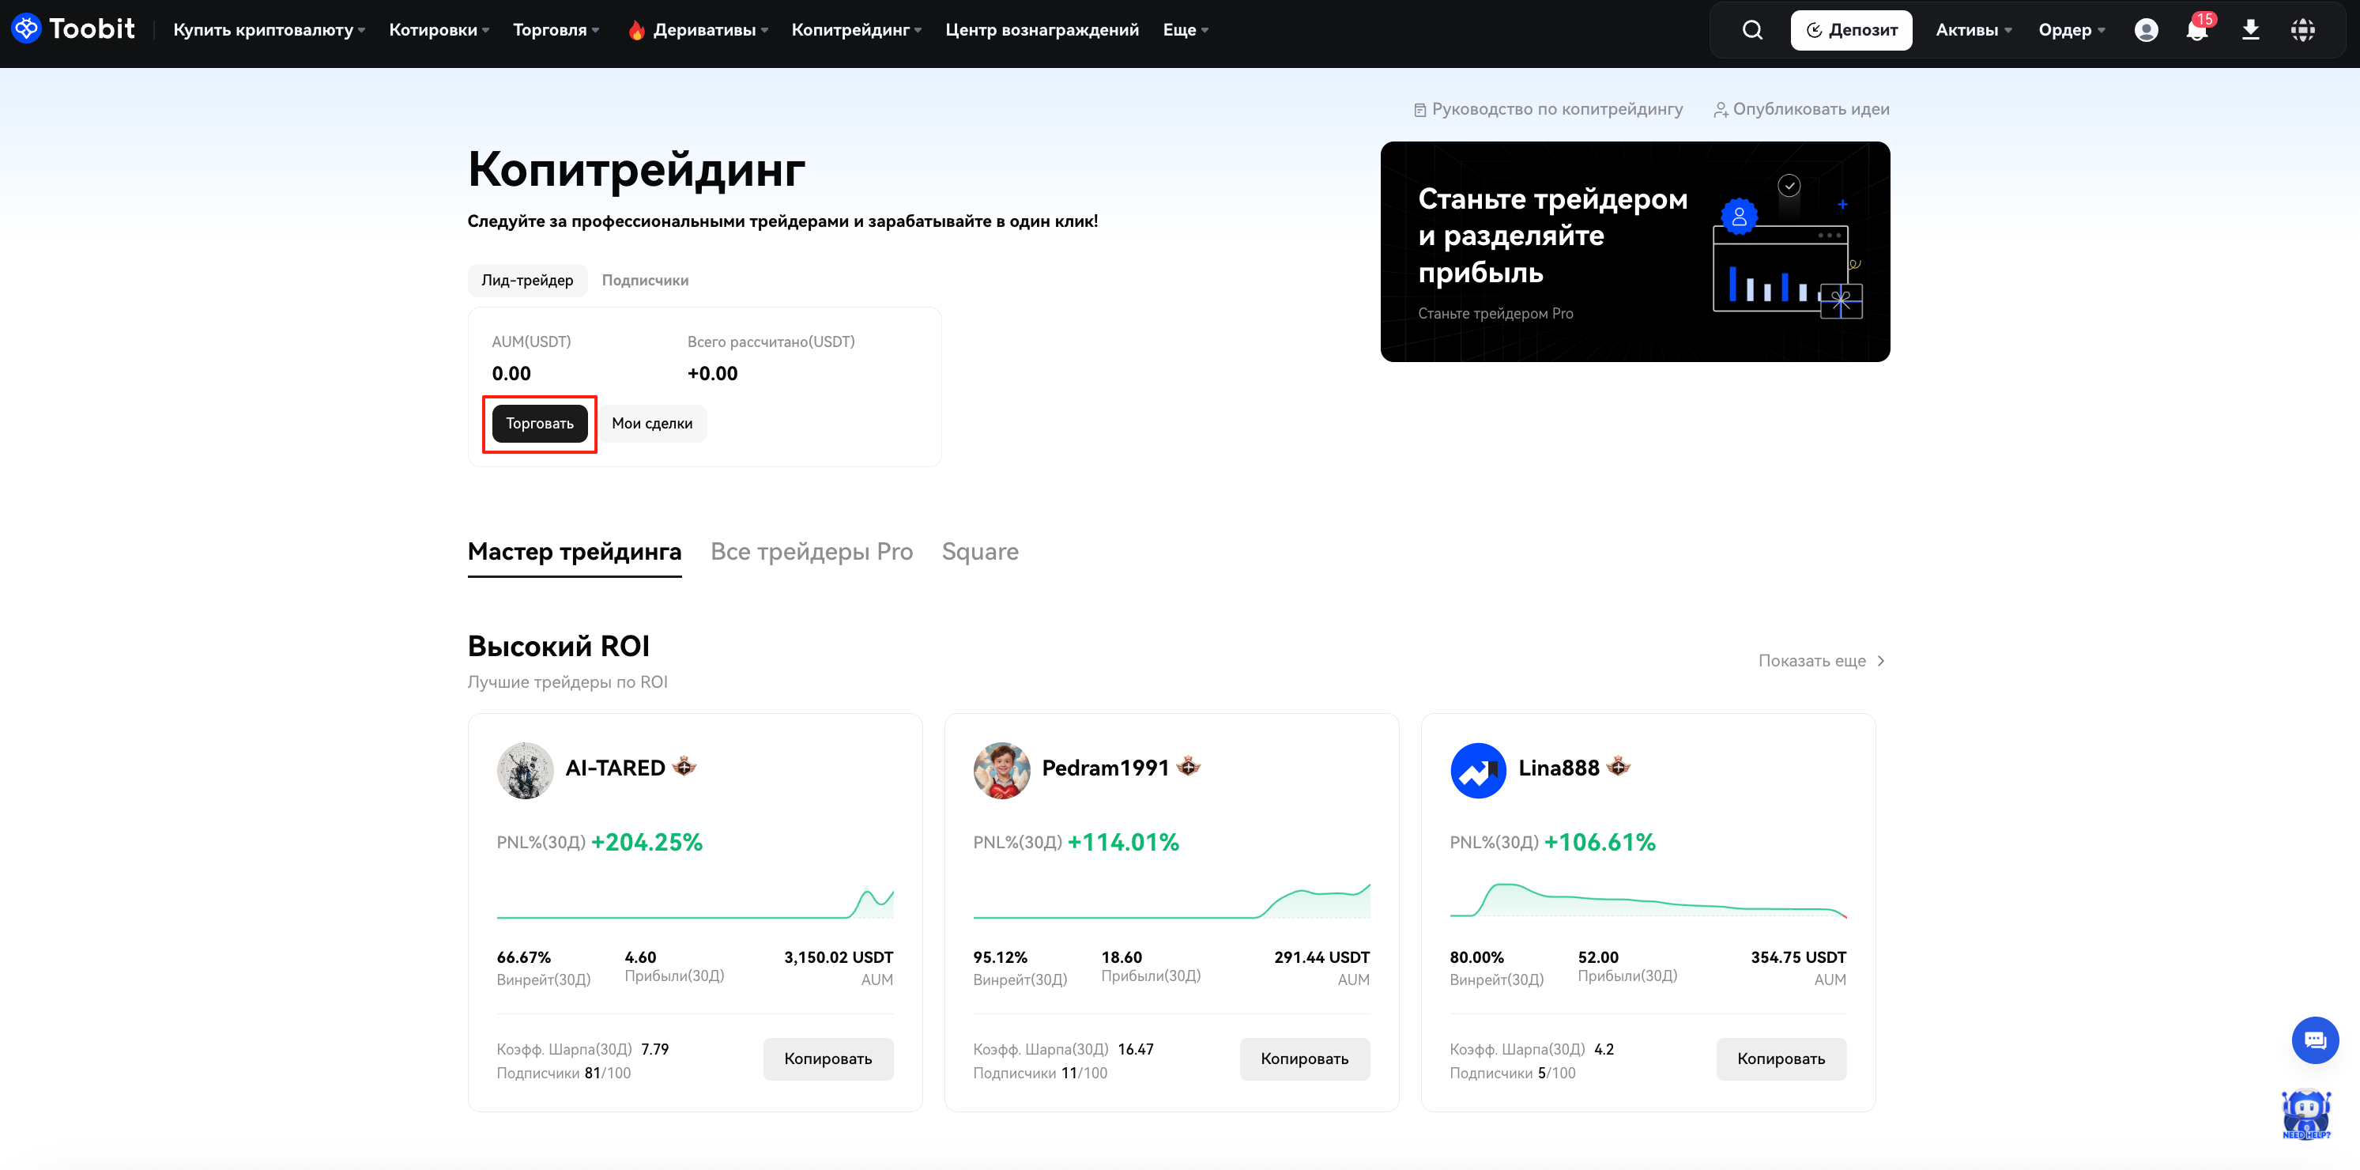2360x1170 pixels.
Task: Open the Активы dropdown
Action: (x=1973, y=30)
